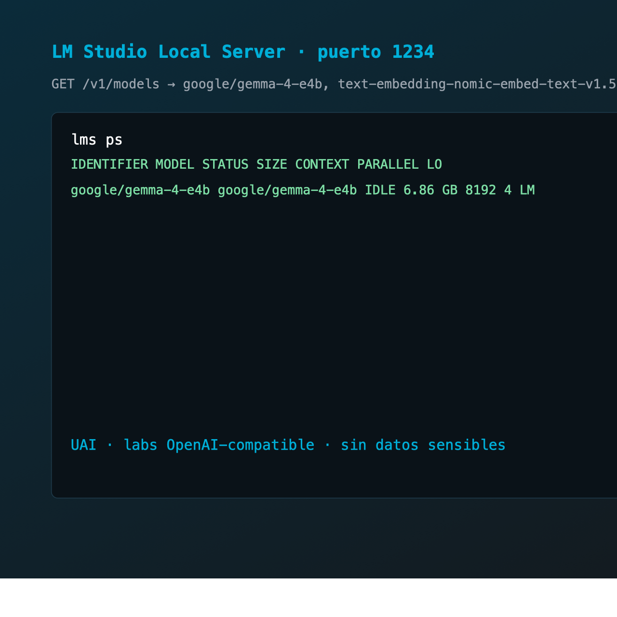Click the "lms ps" command text
The image size is (617, 617).
(97, 140)
